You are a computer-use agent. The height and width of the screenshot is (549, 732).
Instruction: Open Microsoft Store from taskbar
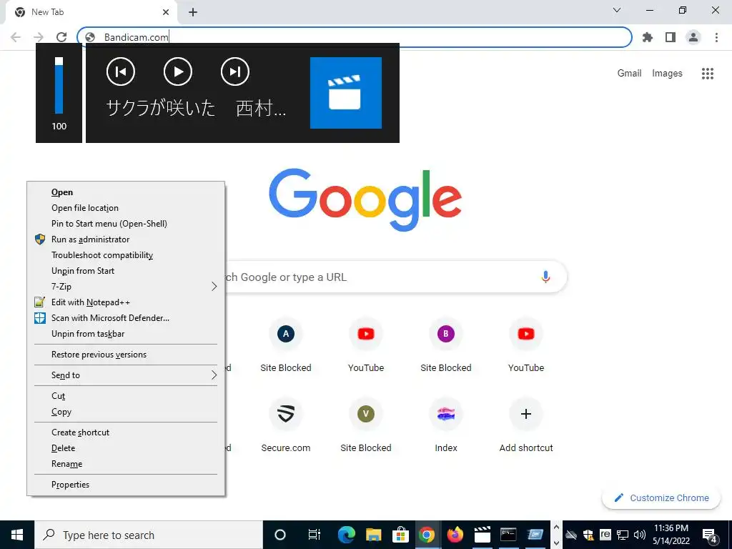(400, 535)
